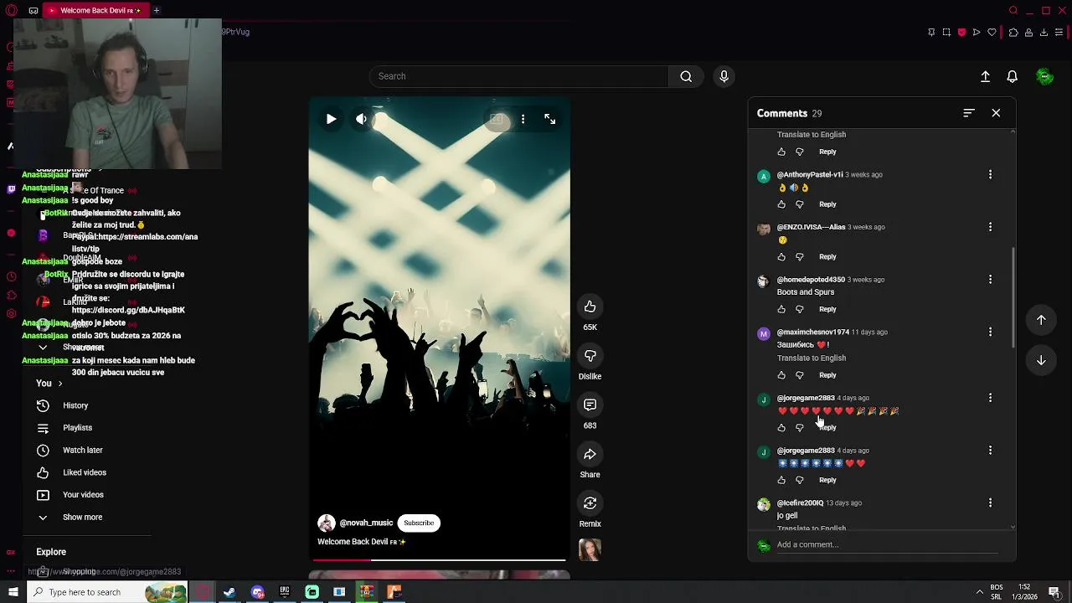Click the Add a comment field
The image size is (1072, 603).
coord(886,544)
